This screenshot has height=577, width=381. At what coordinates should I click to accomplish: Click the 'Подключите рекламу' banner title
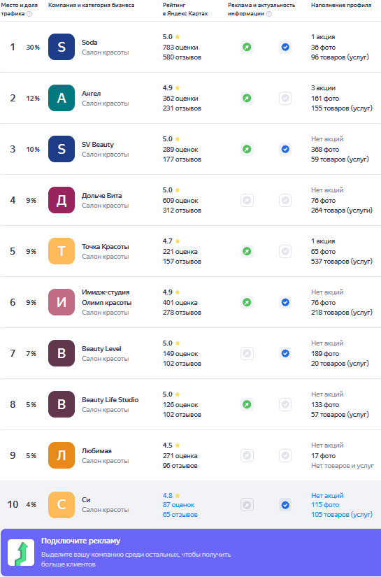(x=81, y=541)
